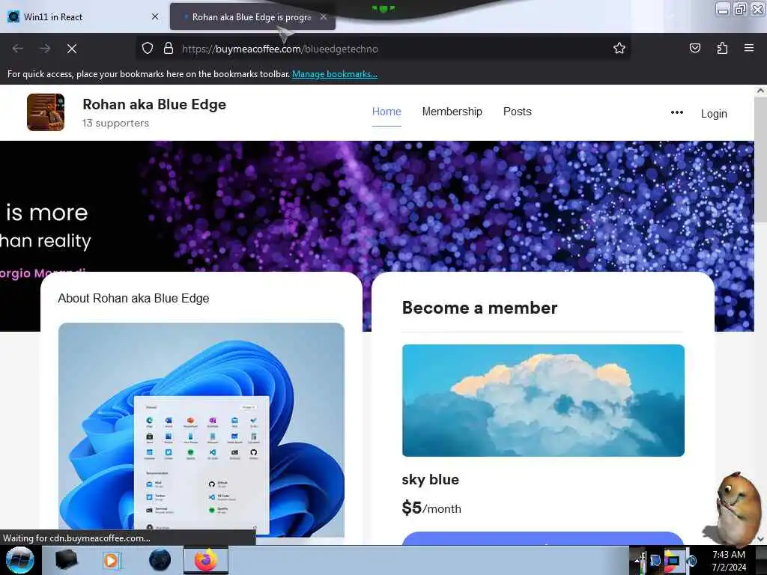The width and height of the screenshot is (767, 575).
Task: Open the dark globe taskbar icon
Action: [x=160, y=560]
